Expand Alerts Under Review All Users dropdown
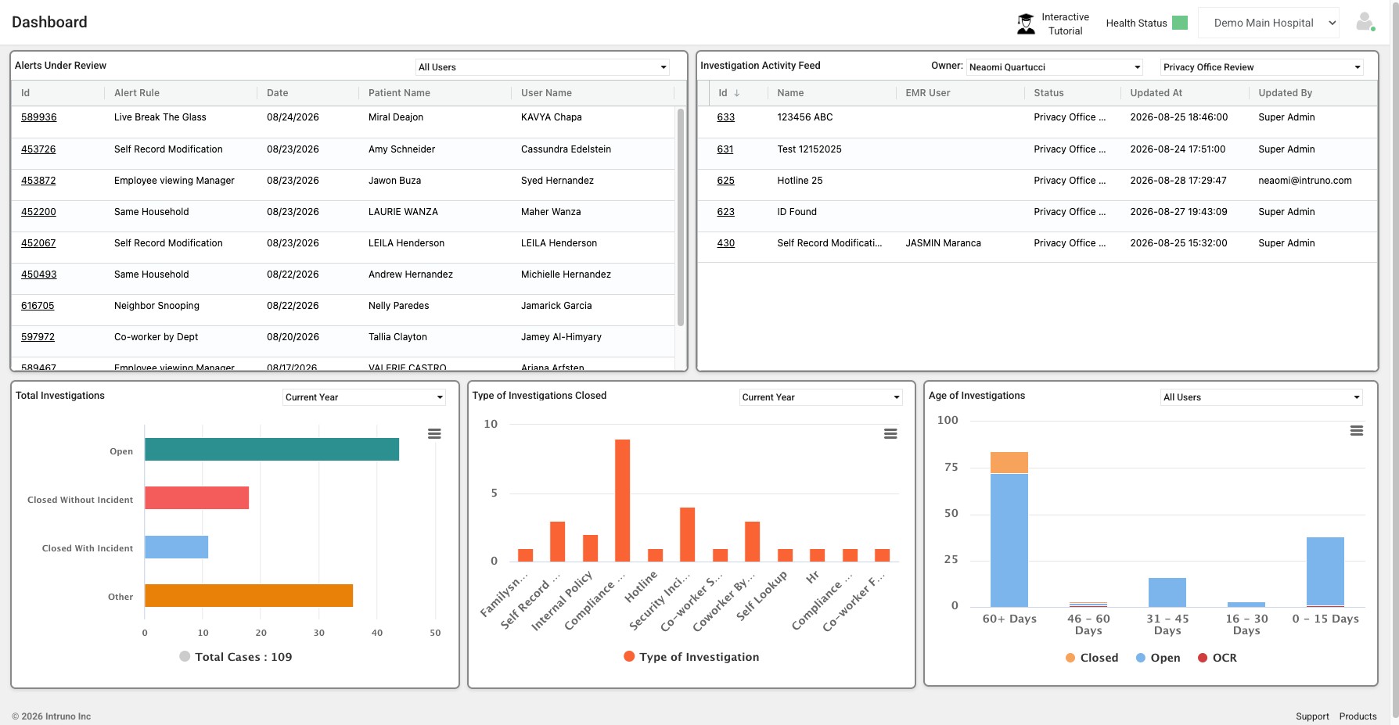The image size is (1399, 725). [x=543, y=67]
